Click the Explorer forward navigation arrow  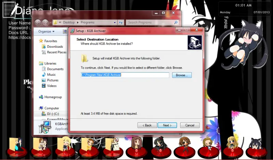point(45,23)
